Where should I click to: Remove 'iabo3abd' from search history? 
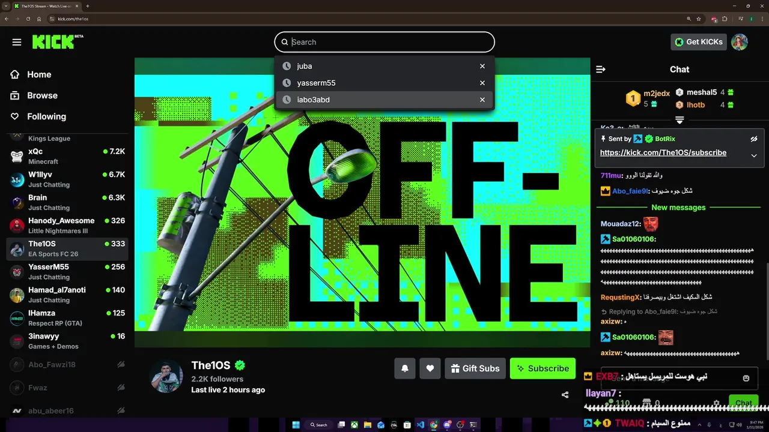pos(482,100)
